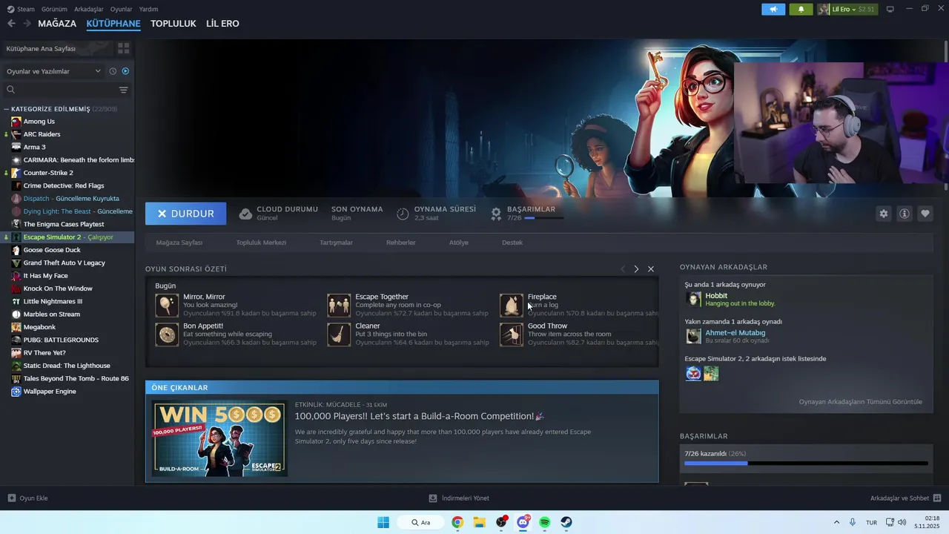Open the notifications bell icon
The width and height of the screenshot is (949, 534).
tap(801, 9)
